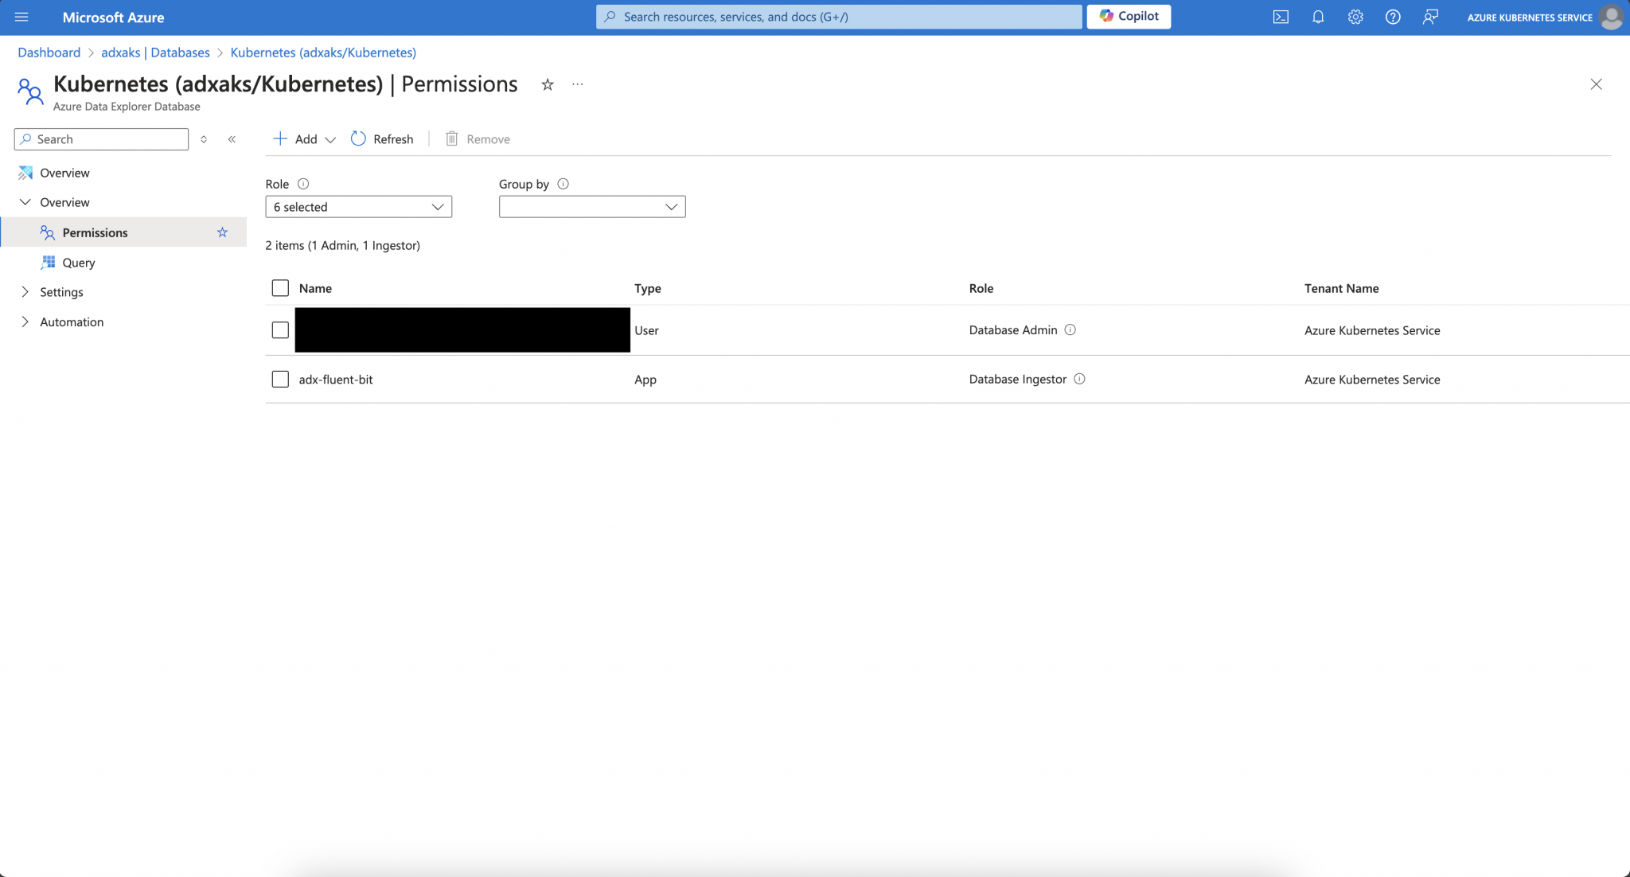1630x877 pixels.
Task: Click the feedback icon in header
Action: 1430,17
